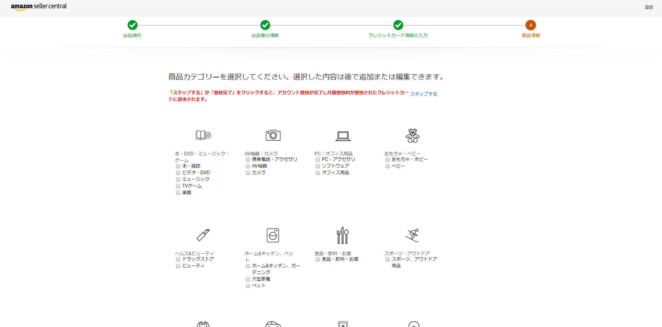Check the ドラッグストア checkbox
The width and height of the screenshot is (662, 327).
(178, 259)
